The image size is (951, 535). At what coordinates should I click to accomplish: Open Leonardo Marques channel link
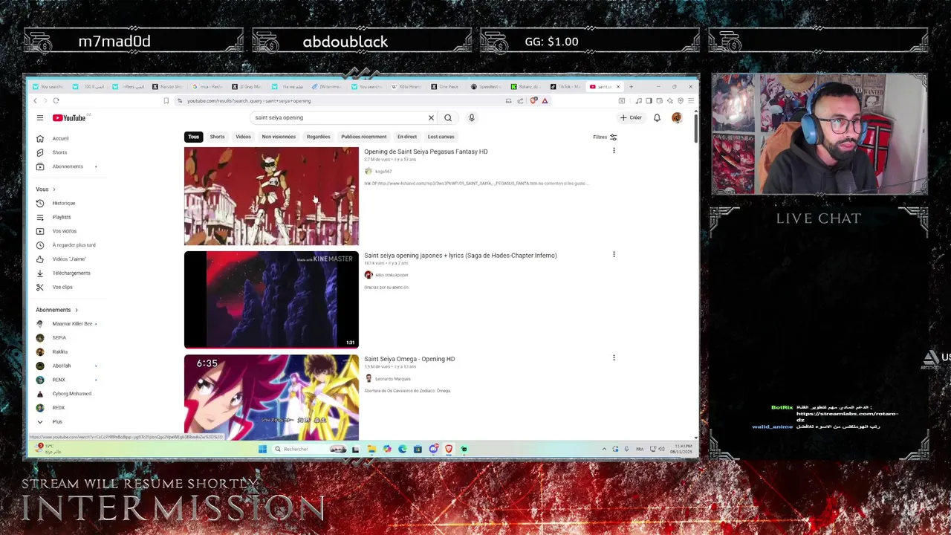point(392,379)
